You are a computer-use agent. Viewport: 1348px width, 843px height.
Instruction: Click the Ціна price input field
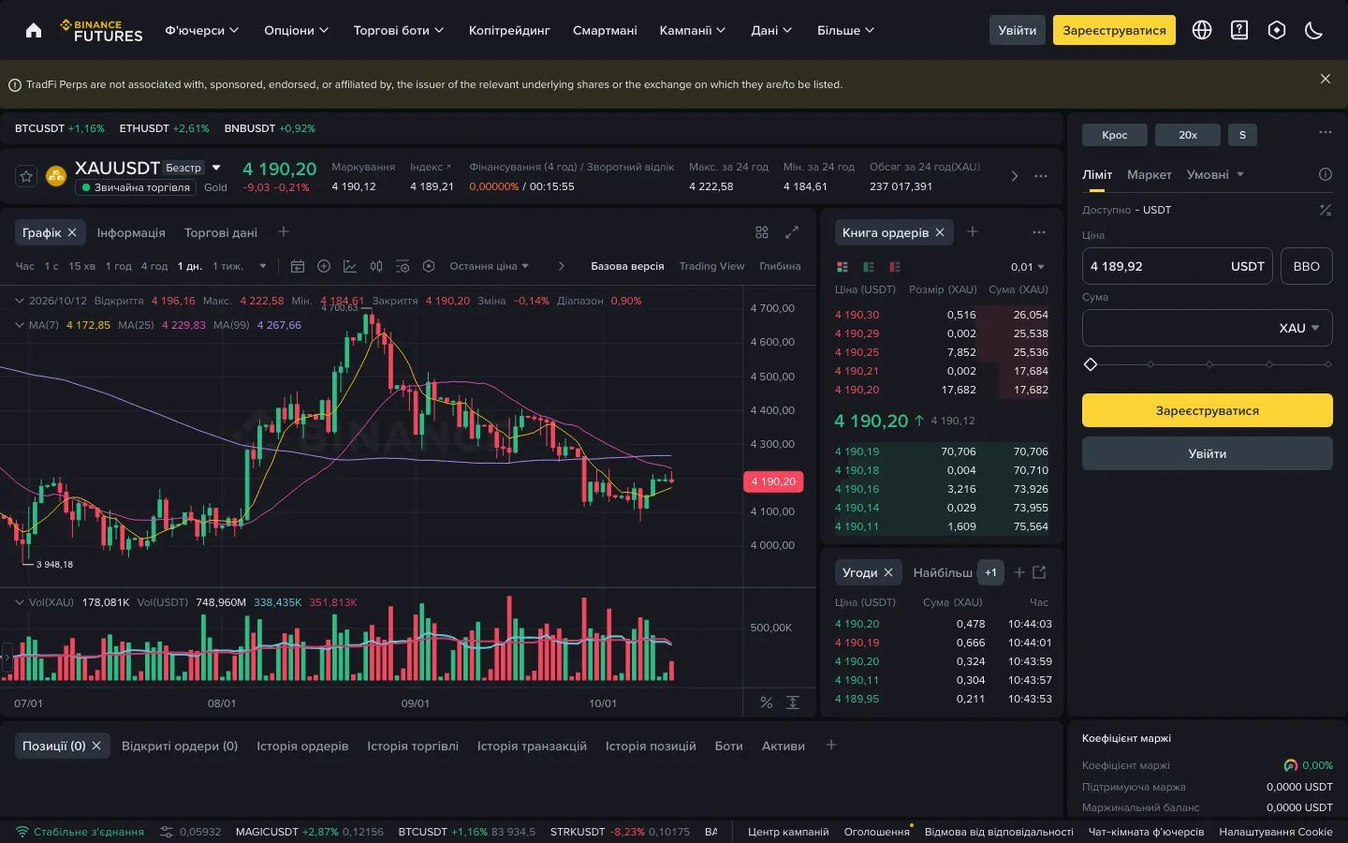point(1178,266)
